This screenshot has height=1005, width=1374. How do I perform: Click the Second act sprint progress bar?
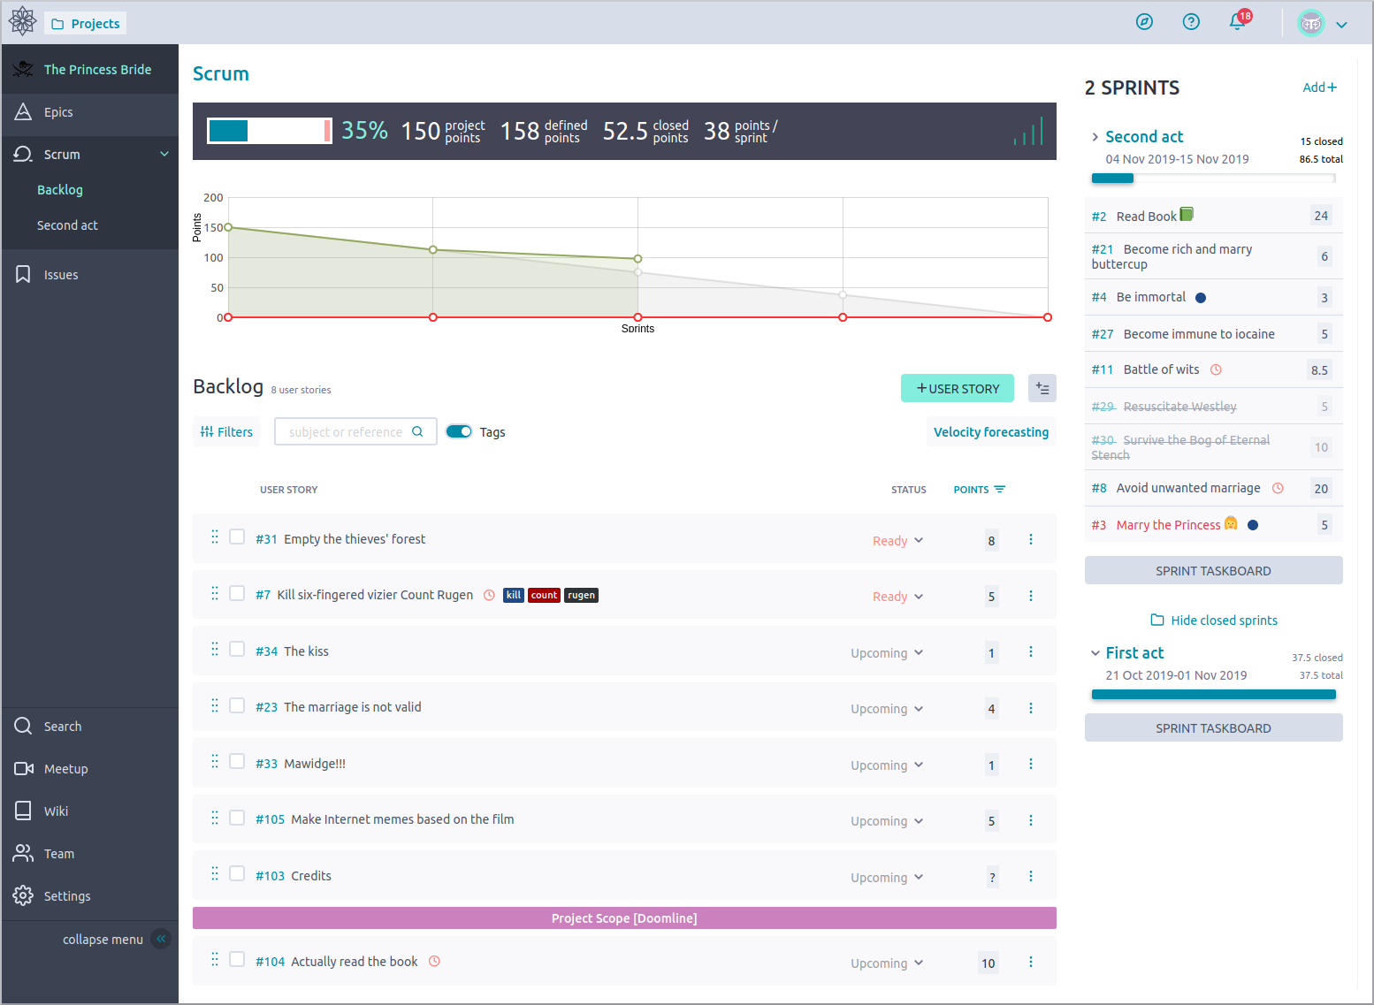tap(1213, 178)
